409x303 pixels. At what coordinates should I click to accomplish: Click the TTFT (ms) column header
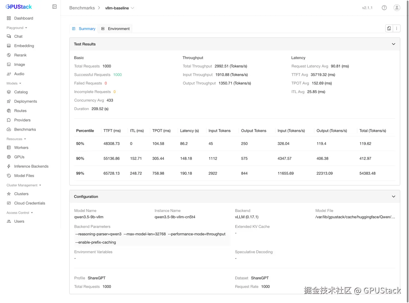tap(112, 131)
